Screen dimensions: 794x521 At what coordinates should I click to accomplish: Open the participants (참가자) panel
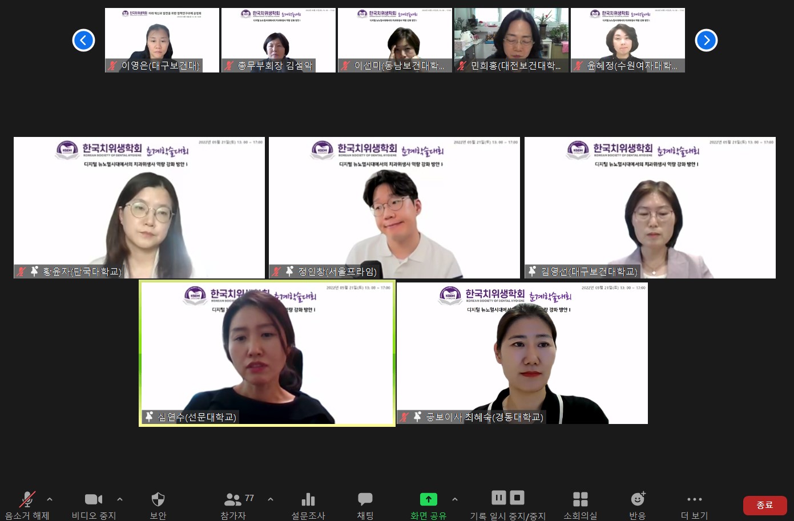click(233, 500)
